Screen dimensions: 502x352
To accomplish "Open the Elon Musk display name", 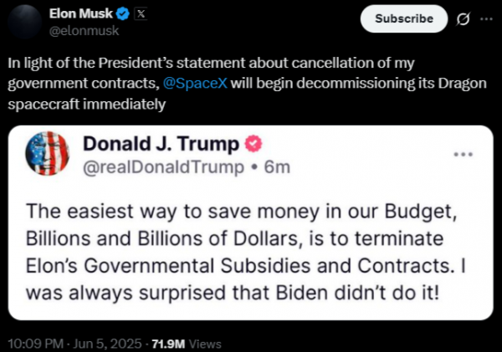I will point(80,14).
